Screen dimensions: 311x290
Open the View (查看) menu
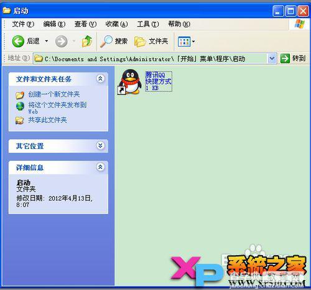[85, 24]
